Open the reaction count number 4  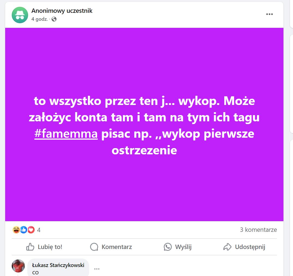coord(39,230)
